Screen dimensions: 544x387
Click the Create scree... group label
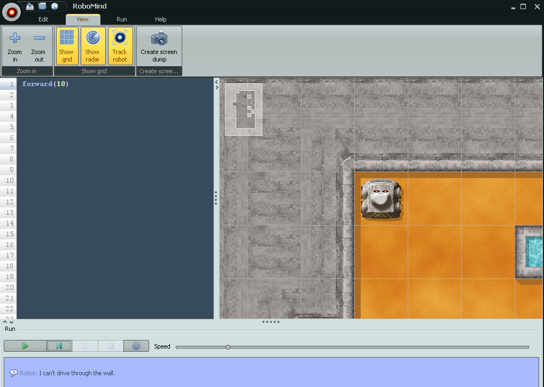point(159,71)
